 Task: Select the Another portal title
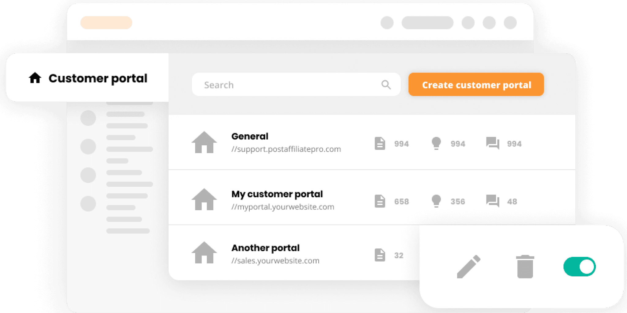tap(265, 248)
